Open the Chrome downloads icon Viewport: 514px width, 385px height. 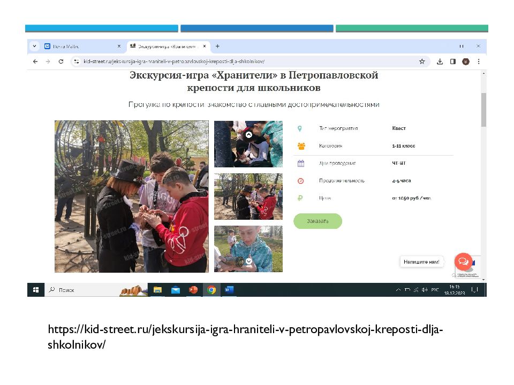tap(440, 61)
